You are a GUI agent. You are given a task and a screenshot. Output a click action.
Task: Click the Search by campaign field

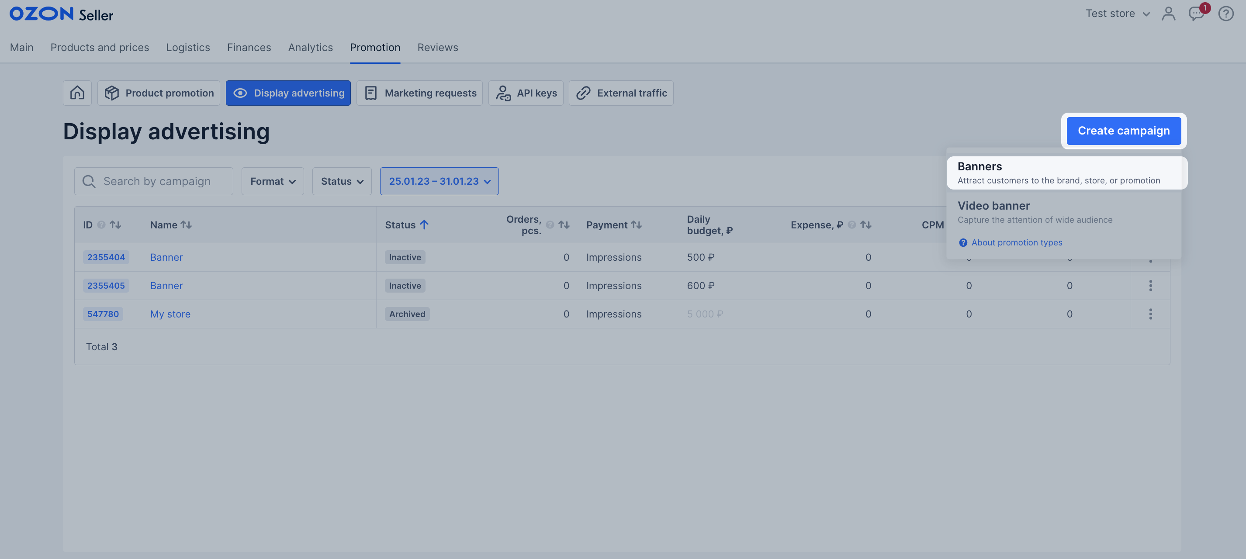[157, 181]
